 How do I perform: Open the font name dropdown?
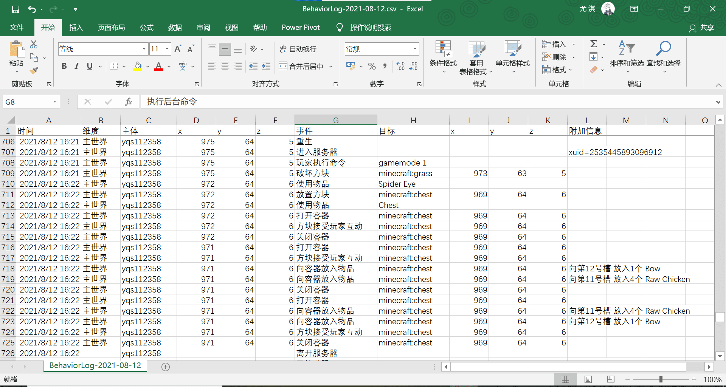tap(144, 49)
